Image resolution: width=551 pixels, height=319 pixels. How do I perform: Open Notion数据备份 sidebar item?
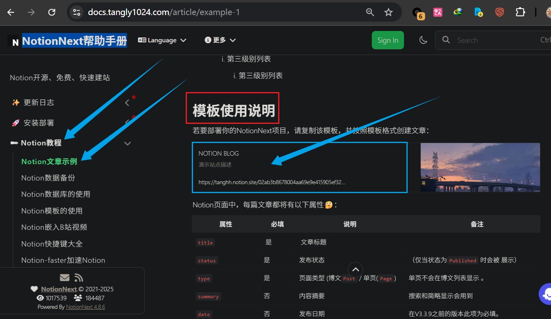coord(48,178)
